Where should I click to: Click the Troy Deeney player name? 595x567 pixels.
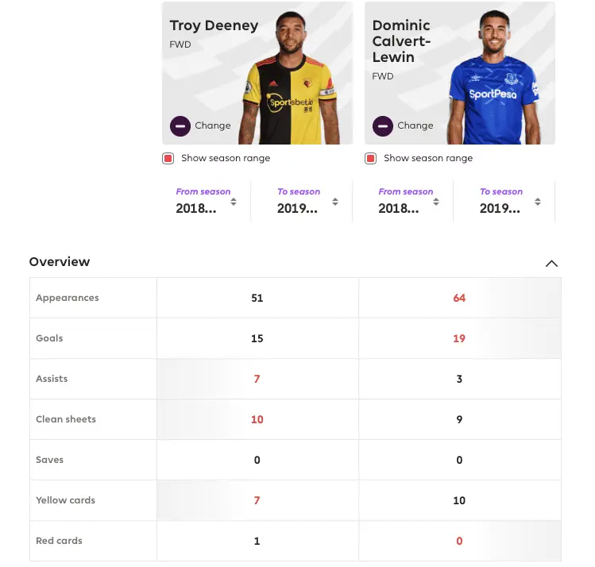coord(214,25)
